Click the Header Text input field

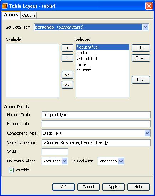click(x=96, y=115)
